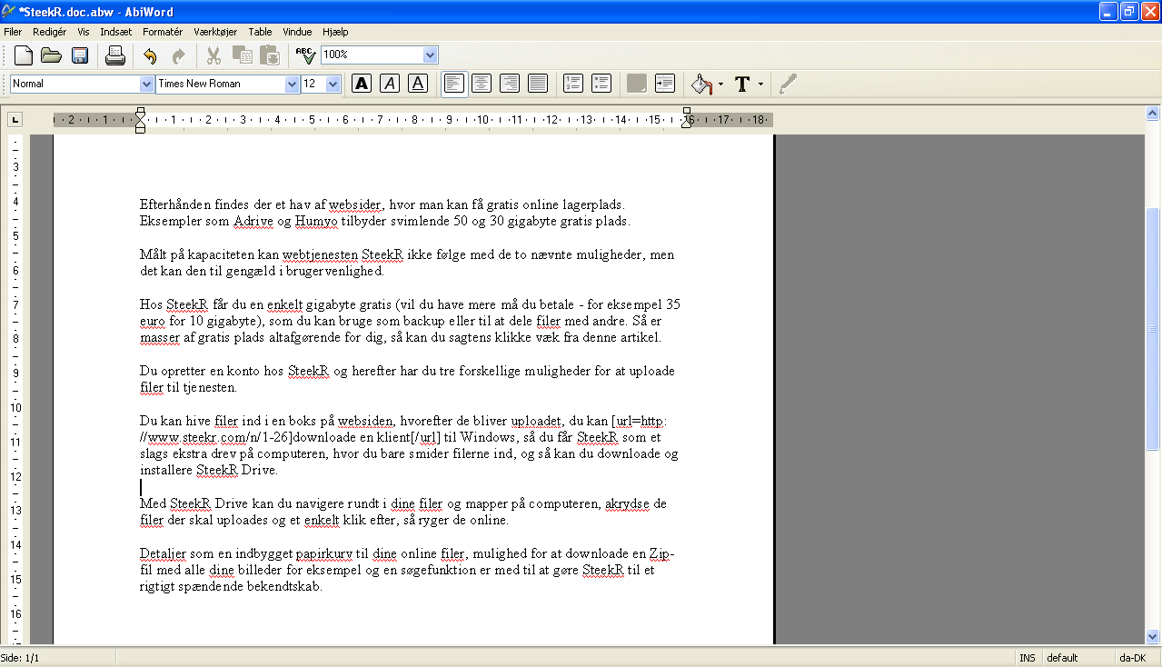Toggle bold formatting
The height and width of the screenshot is (667, 1162).
pyautogui.click(x=362, y=84)
